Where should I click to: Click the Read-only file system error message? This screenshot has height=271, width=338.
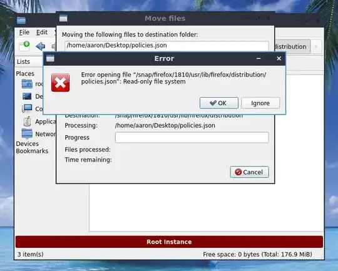173,78
